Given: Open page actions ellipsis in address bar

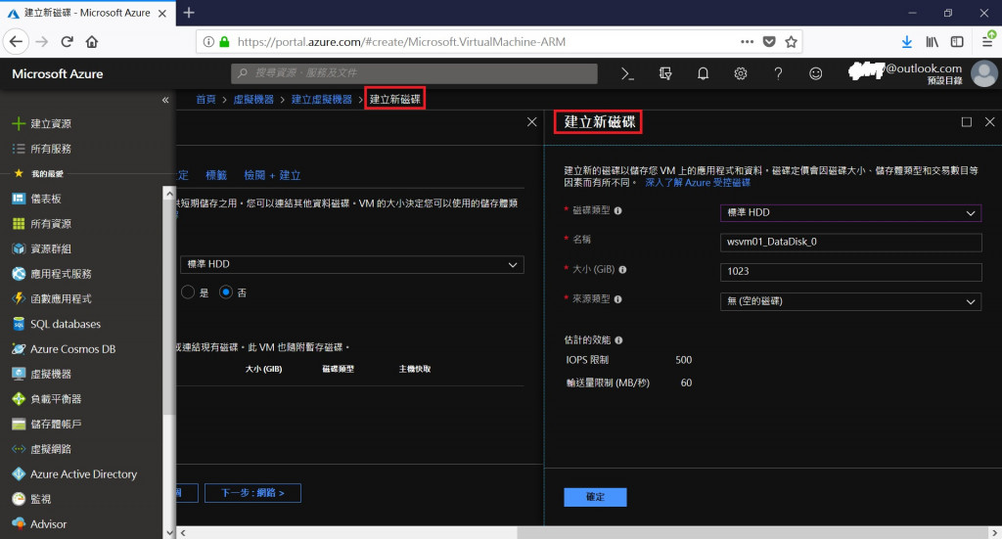Looking at the screenshot, I should pos(747,41).
